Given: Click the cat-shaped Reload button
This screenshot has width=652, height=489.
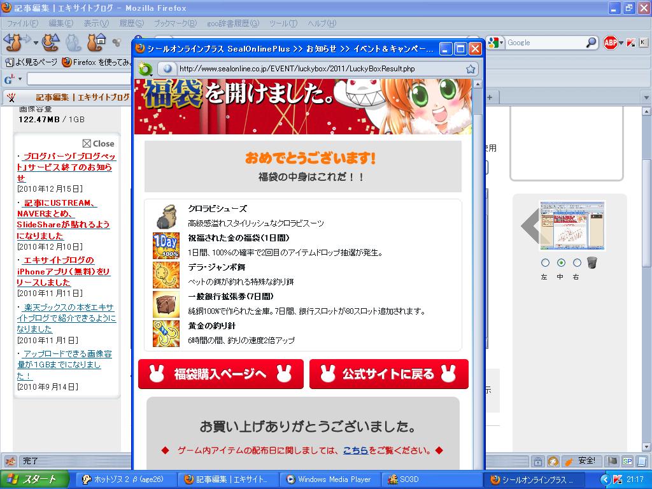Looking at the screenshot, I should click(x=51, y=42).
